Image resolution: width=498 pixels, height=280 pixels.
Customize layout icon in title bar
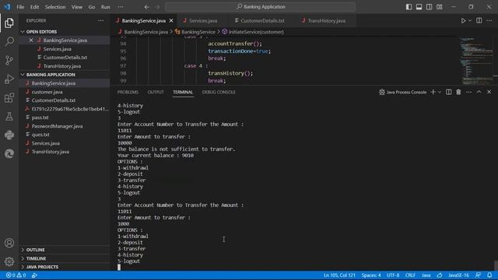click(439, 7)
